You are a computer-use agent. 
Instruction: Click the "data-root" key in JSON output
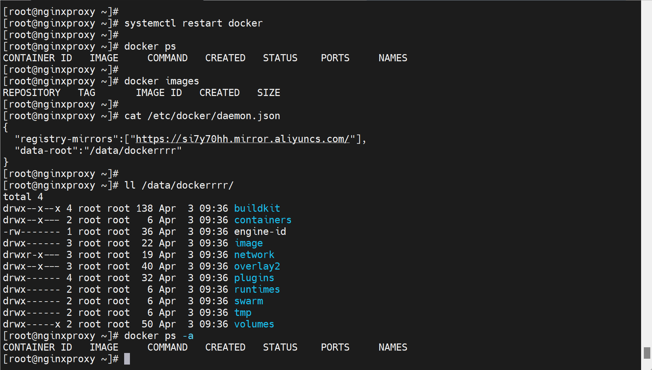coord(46,150)
